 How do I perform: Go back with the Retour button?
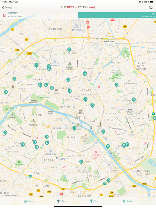click(7, 8)
